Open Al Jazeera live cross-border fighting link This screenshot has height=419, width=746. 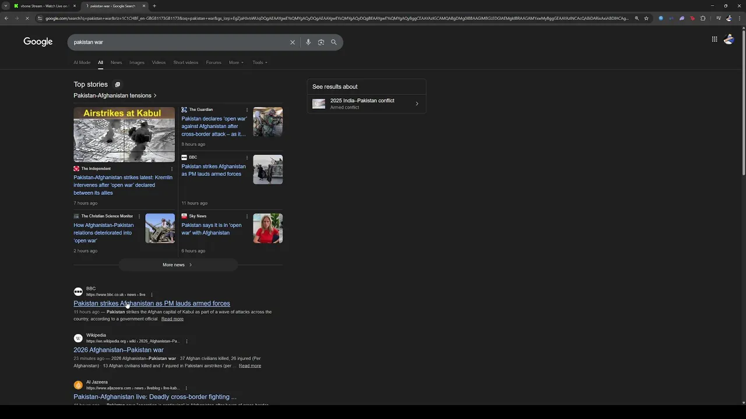point(155,397)
